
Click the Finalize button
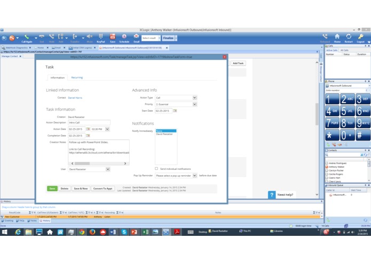point(168,38)
